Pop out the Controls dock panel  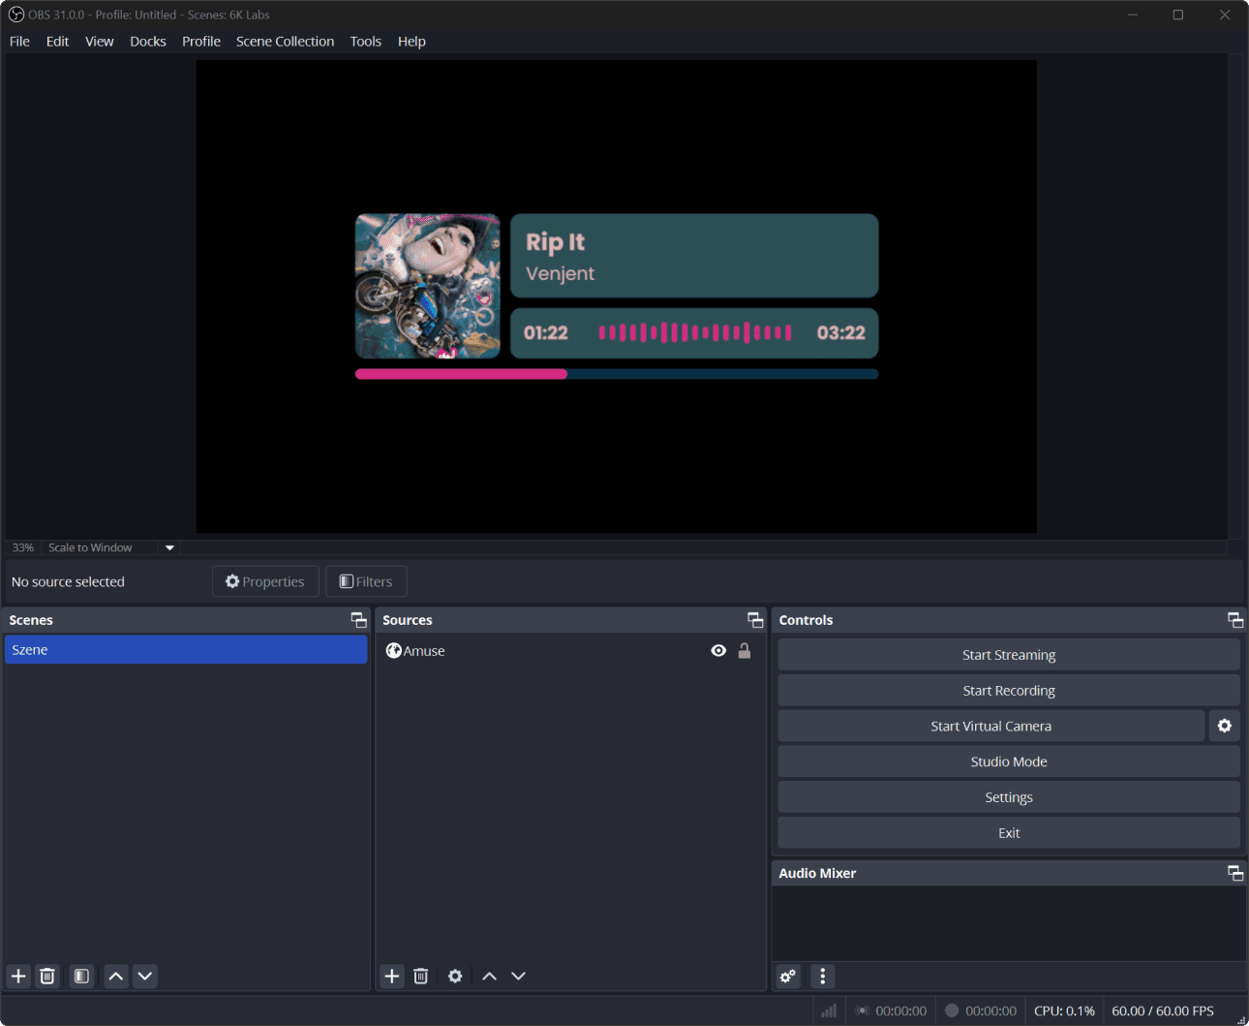point(1235,620)
